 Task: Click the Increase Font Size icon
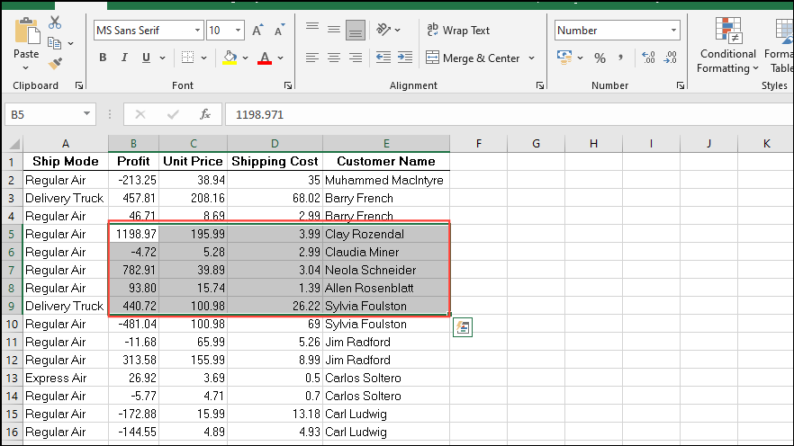tap(257, 31)
